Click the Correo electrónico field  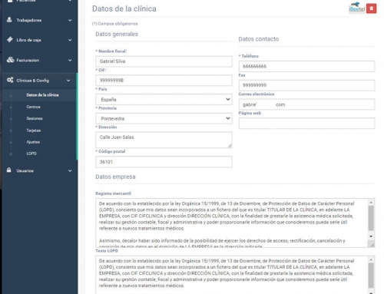(x=306, y=104)
